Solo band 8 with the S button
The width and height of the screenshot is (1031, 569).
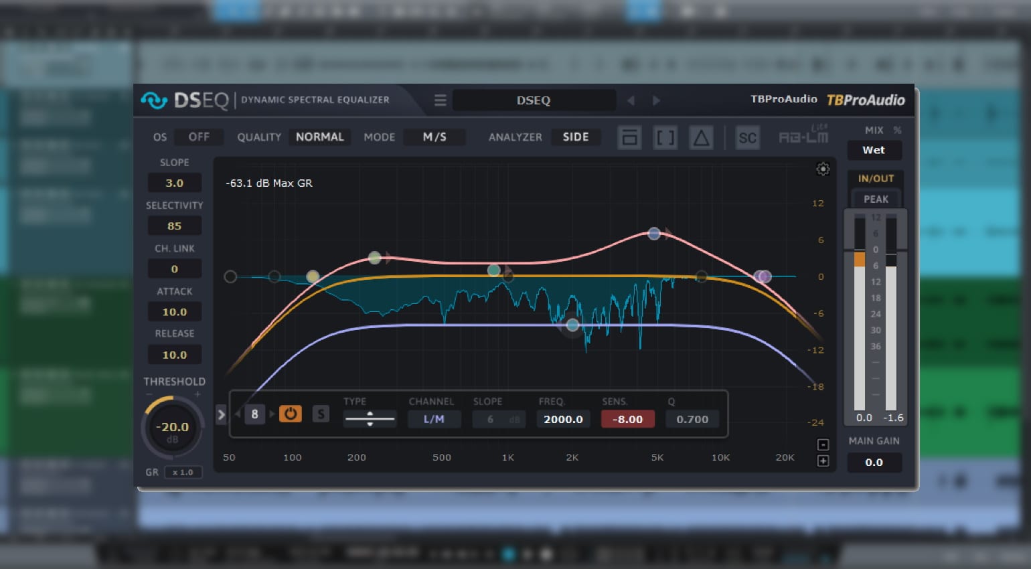click(321, 414)
